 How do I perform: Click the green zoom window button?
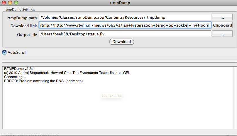[16, 3]
